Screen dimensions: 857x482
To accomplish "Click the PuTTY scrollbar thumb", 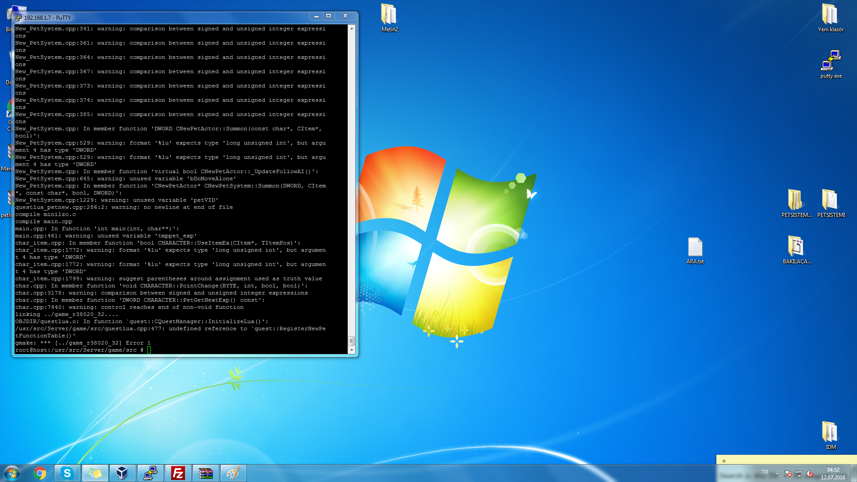I will coord(352,341).
